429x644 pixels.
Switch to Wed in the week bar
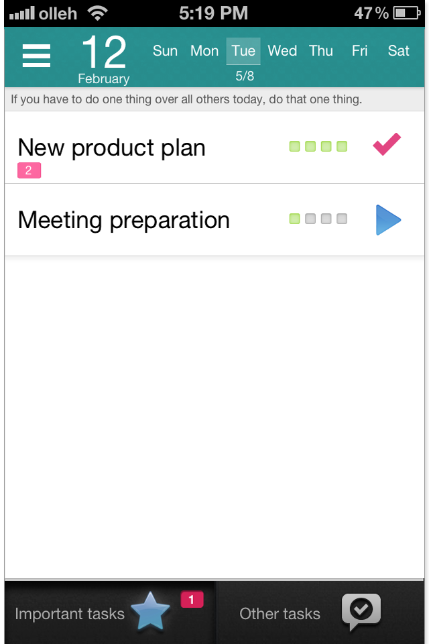[x=282, y=51]
